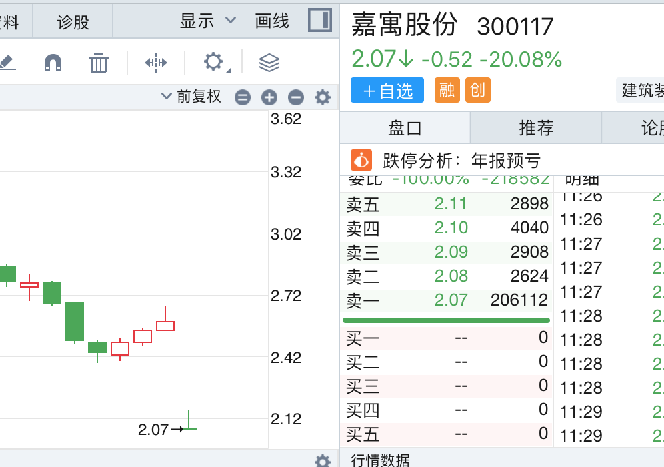Select the 买三 bid row
The width and height of the screenshot is (664, 467).
tap(447, 386)
